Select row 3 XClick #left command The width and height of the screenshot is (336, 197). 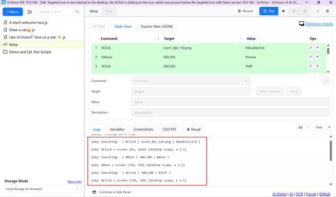[x=209, y=66]
